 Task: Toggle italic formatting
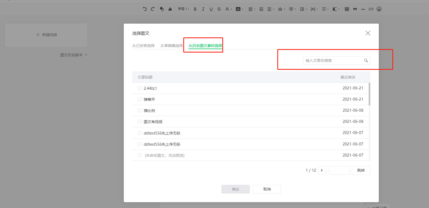[x=203, y=9]
